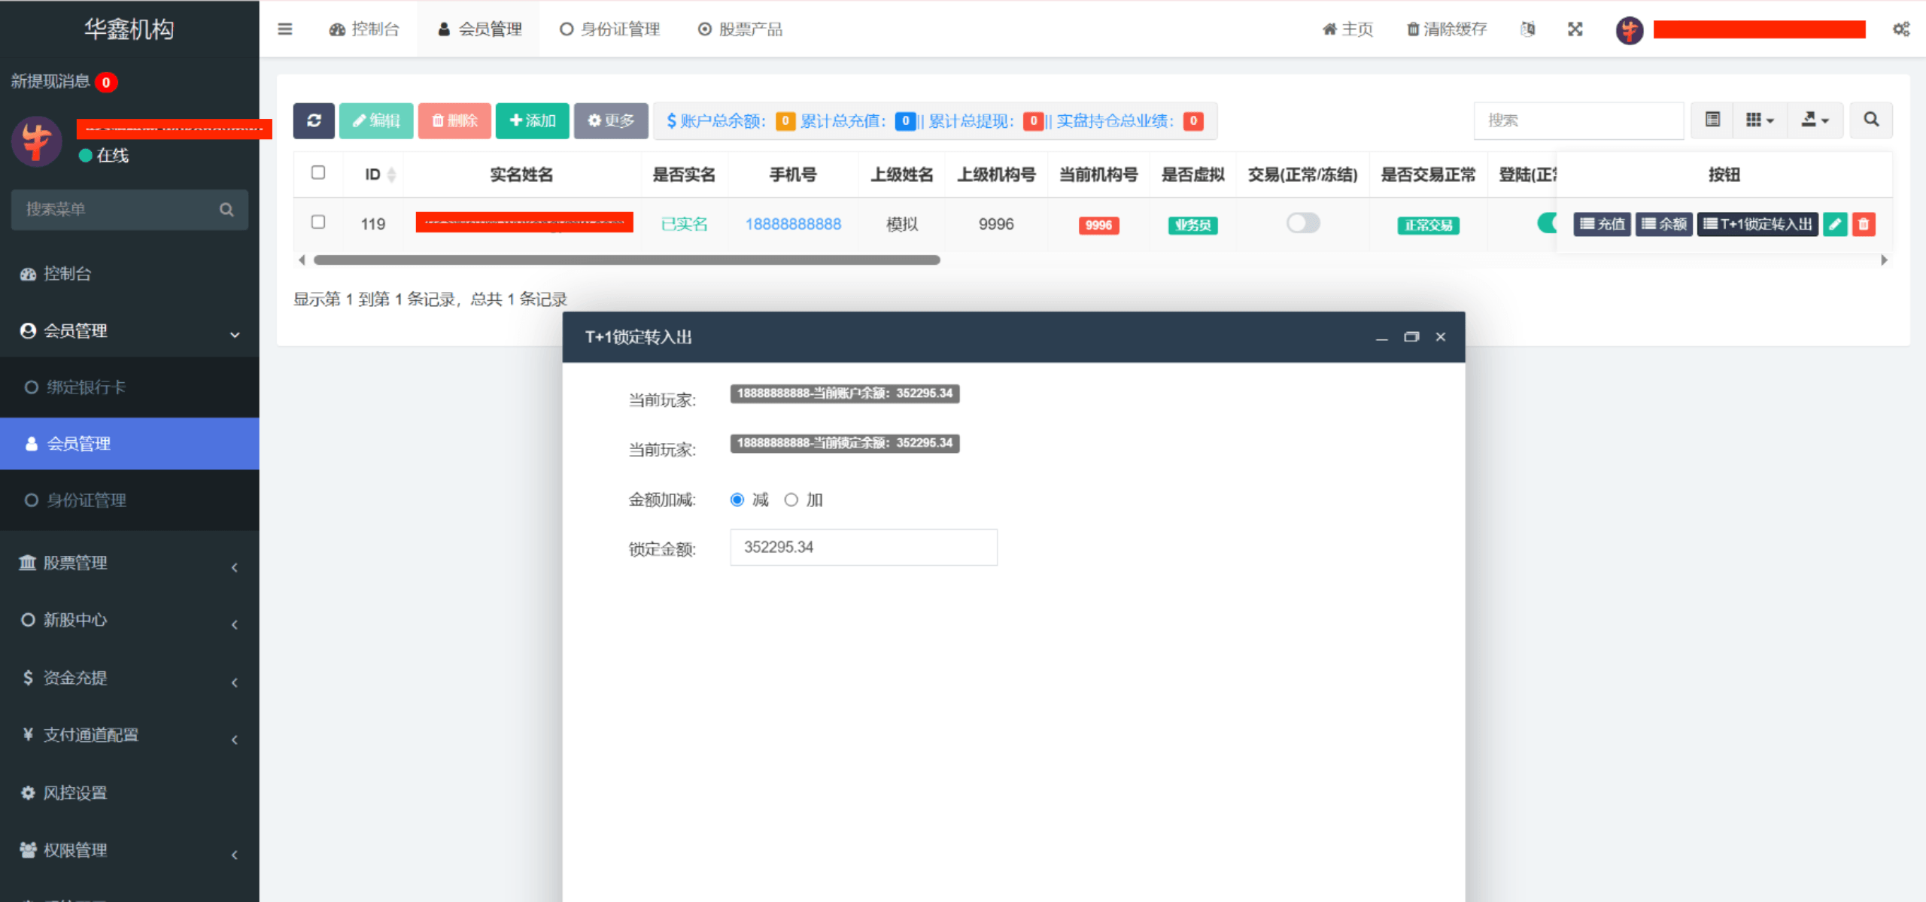Open the export data dropdown
The height and width of the screenshot is (902, 1926).
point(1815,120)
